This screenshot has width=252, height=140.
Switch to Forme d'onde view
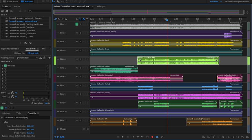(x=11, y=1)
